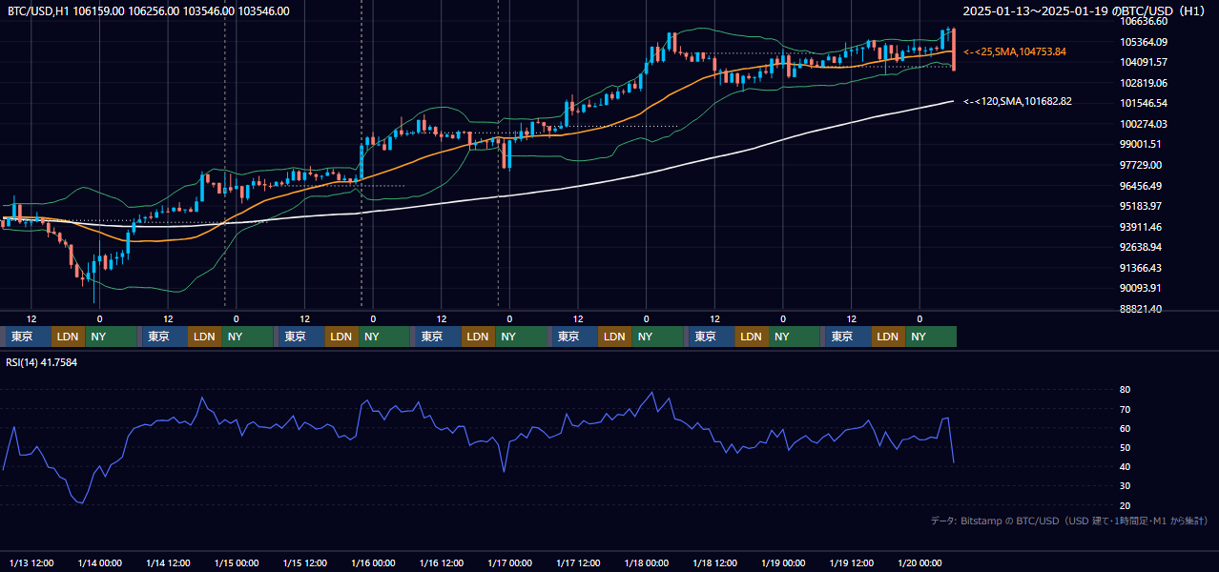Click RSI scale value 30

click(x=1125, y=486)
